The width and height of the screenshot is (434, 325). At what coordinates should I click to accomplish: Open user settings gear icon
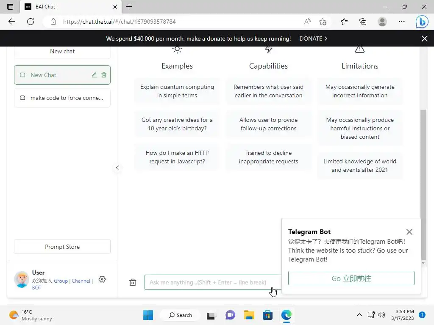[102, 279]
